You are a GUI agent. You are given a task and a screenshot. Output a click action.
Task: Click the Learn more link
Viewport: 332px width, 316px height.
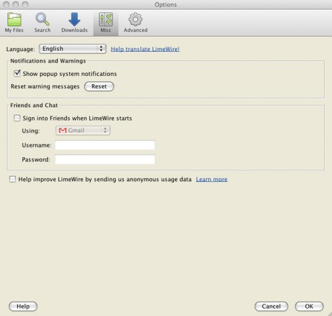point(212,179)
